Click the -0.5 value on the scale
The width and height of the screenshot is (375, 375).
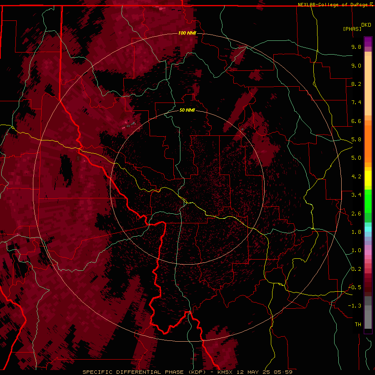355,287
